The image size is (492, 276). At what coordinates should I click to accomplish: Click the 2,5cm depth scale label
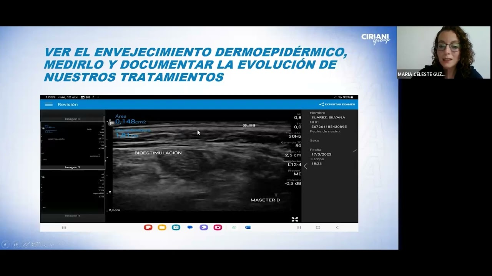(115, 210)
